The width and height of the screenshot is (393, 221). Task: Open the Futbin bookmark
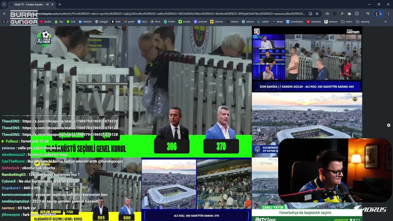tap(169, 22)
